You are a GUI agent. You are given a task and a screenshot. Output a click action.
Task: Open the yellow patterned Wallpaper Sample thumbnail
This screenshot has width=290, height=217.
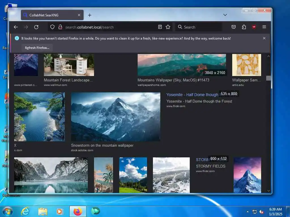(x=247, y=65)
